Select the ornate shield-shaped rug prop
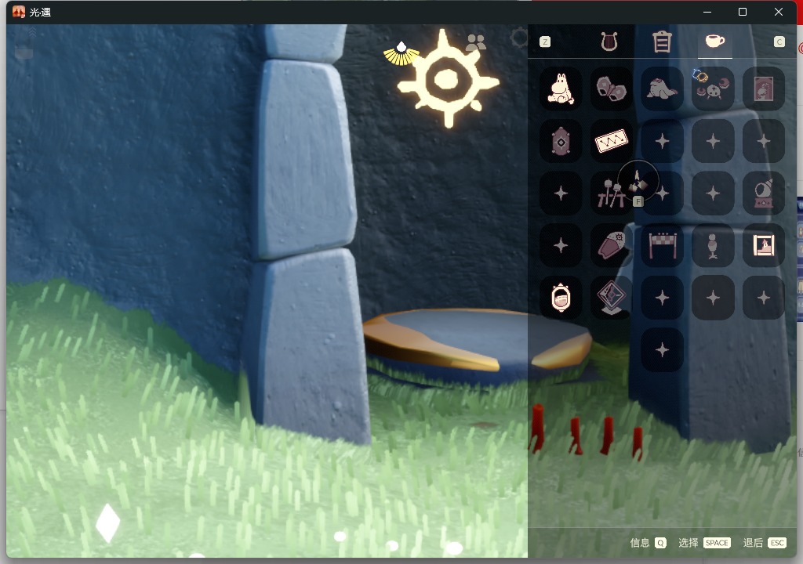This screenshot has height=564, width=803. pyautogui.click(x=561, y=141)
